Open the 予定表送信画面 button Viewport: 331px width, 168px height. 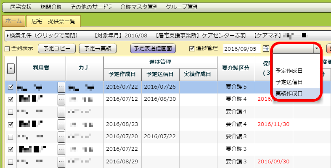pyautogui.click(x=153, y=49)
